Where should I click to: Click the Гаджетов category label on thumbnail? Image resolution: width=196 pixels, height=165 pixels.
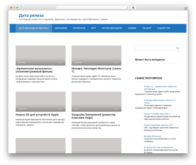(22, 108)
